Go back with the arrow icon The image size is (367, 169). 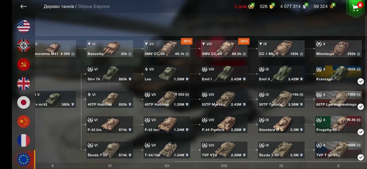point(23,7)
